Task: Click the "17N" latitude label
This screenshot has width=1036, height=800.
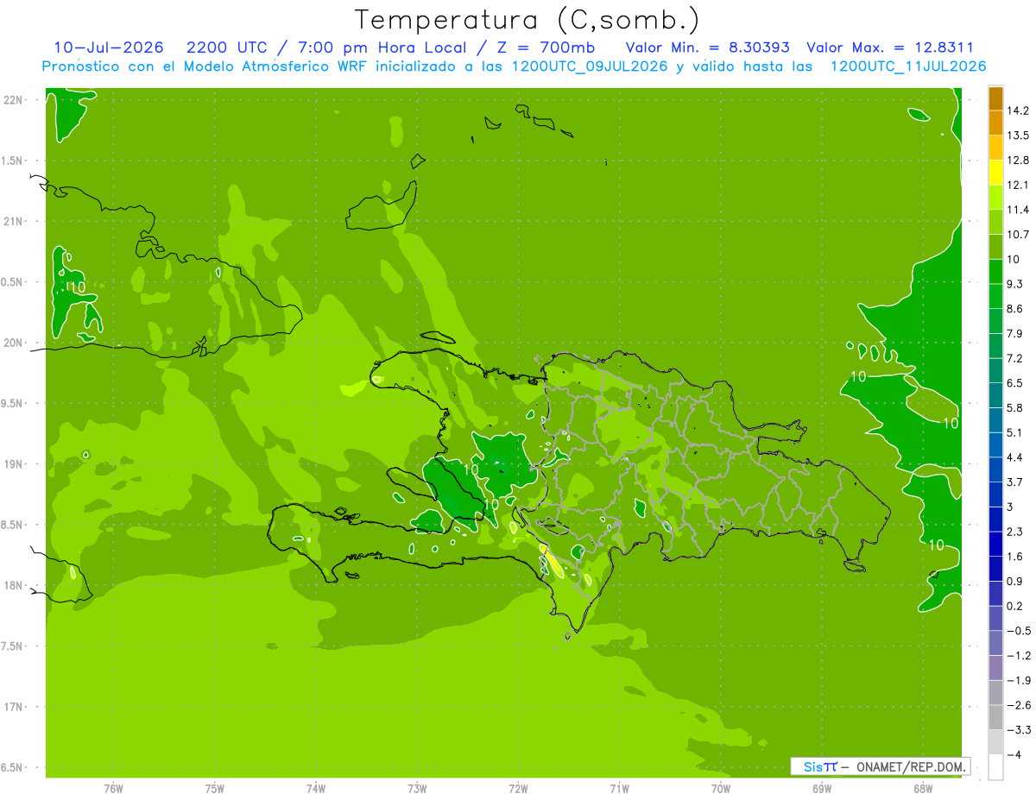Action: [x=15, y=707]
